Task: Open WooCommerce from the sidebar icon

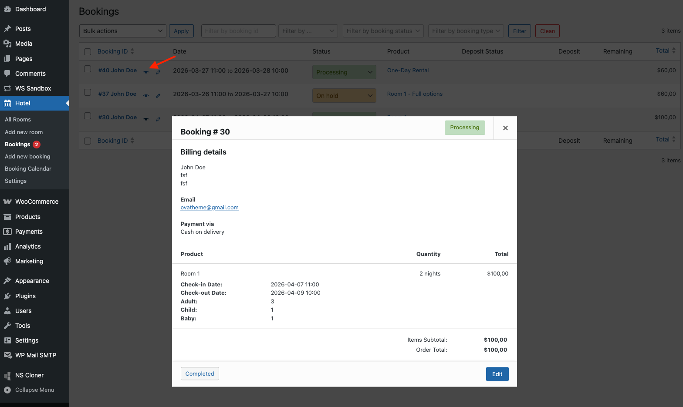Action: coord(7,202)
